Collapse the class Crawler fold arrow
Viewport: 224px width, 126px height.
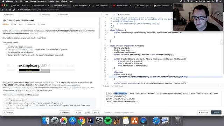107,46
